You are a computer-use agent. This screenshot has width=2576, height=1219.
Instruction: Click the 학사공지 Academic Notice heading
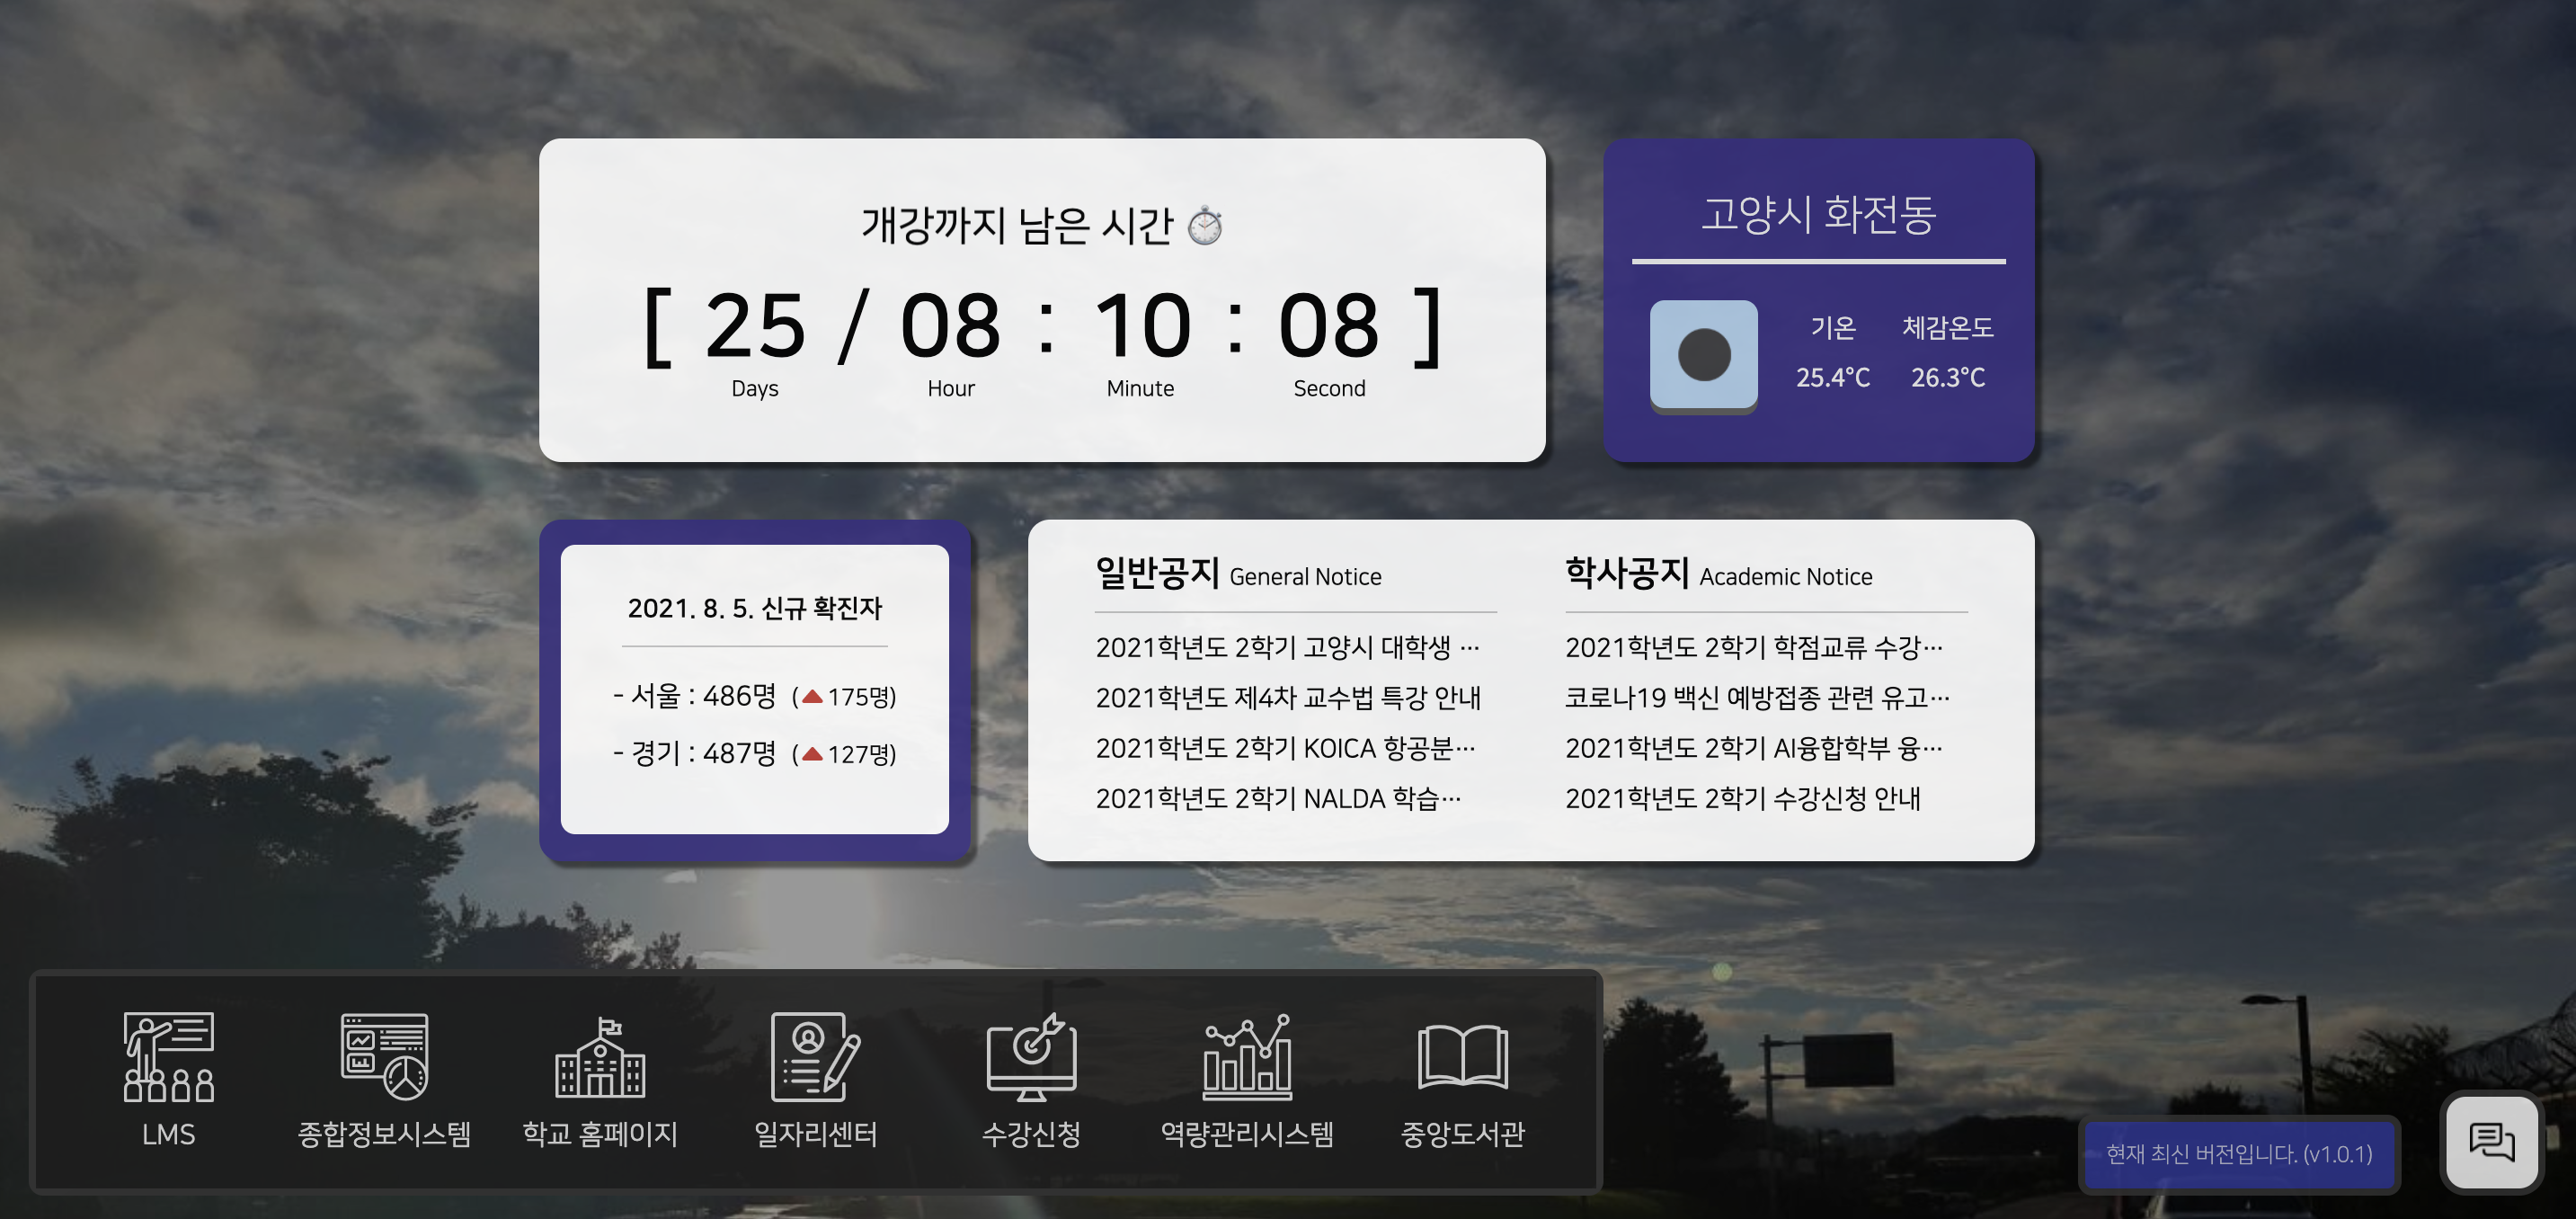pos(1718,574)
